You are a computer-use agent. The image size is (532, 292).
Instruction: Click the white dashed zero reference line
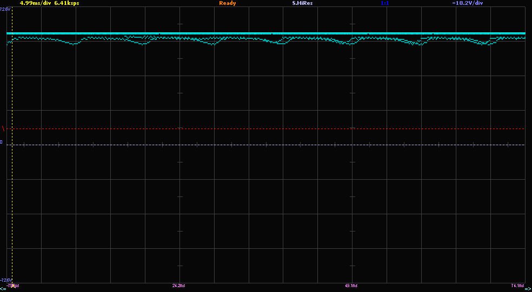(270, 145)
